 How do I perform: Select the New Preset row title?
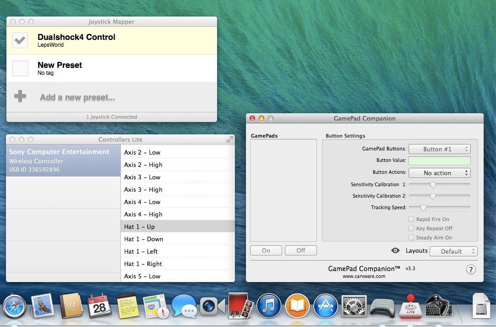coord(60,65)
